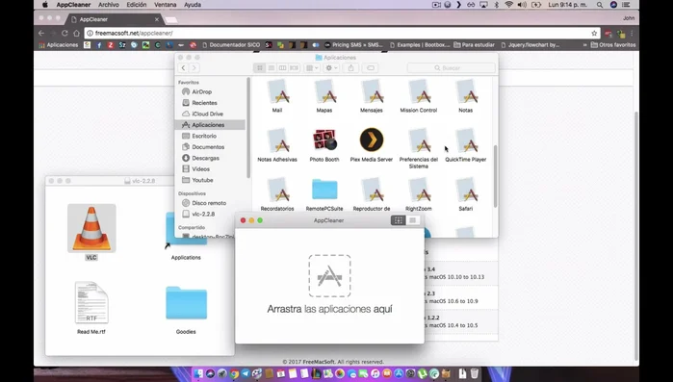Screen dimensions: 673x382
Task: Open Documentador SICO bookmark
Action: coord(230,44)
